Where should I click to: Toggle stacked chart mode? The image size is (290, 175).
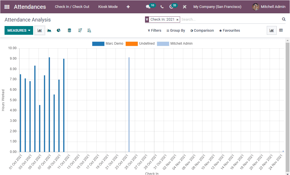[69, 31]
